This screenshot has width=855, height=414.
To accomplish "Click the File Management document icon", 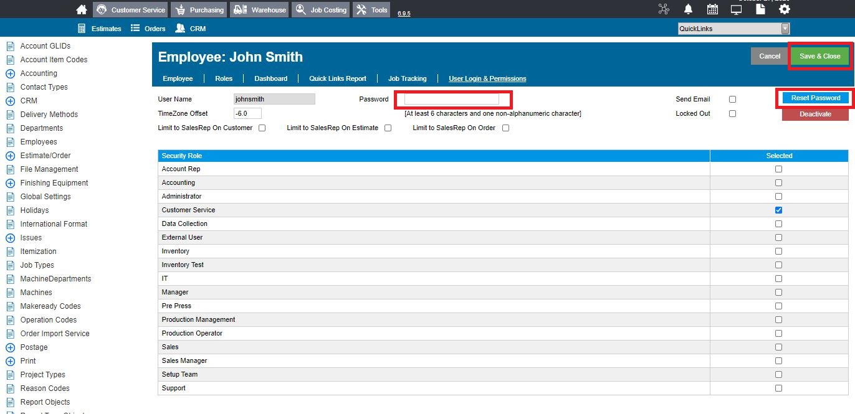I will click(10, 169).
